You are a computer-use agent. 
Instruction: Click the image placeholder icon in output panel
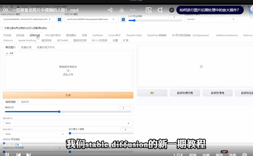(x=201, y=66)
